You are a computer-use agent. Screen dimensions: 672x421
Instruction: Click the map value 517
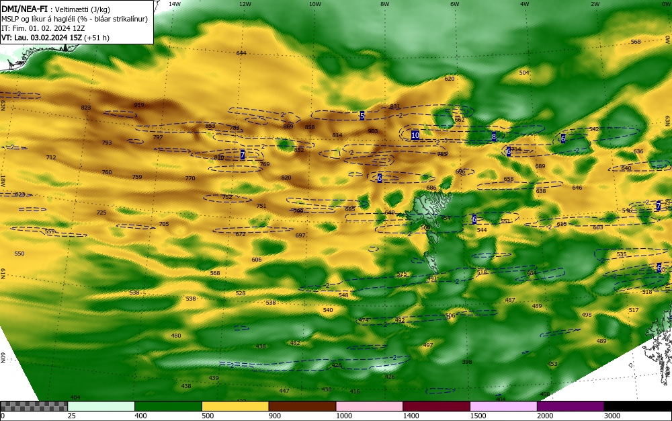(634, 310)
